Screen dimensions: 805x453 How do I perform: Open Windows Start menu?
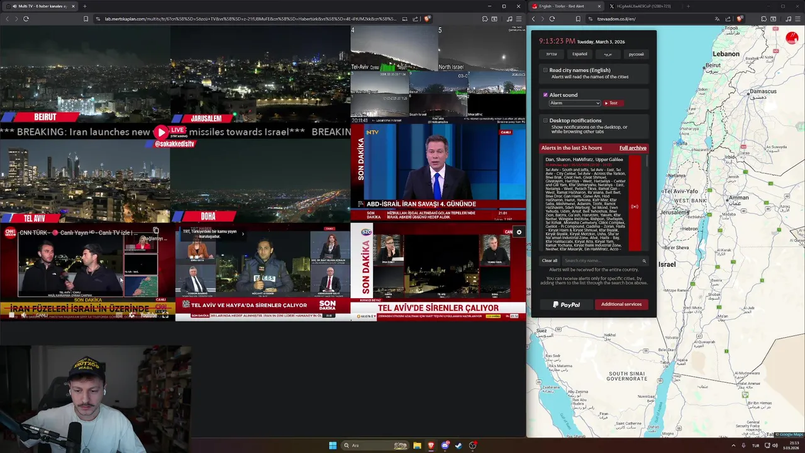pyautogui.click(x=333, y=445)
